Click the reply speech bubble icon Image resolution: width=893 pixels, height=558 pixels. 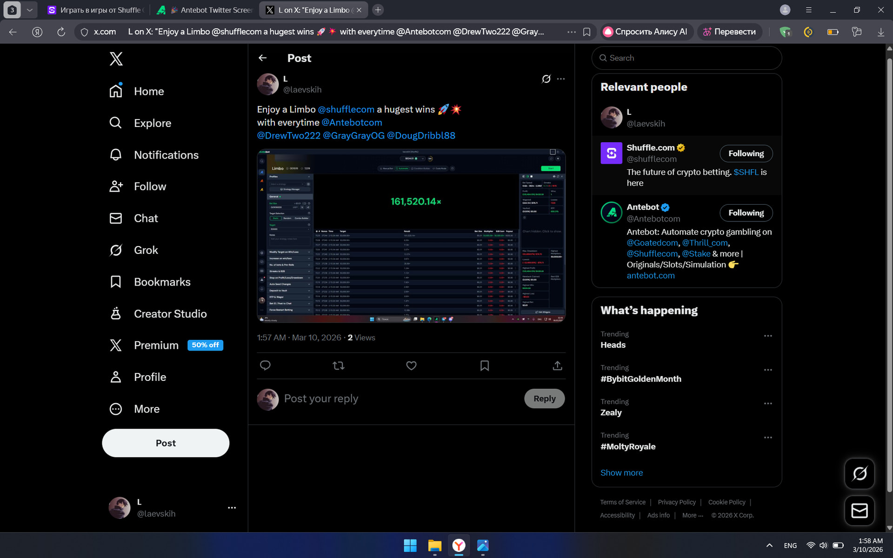[265, 366]
